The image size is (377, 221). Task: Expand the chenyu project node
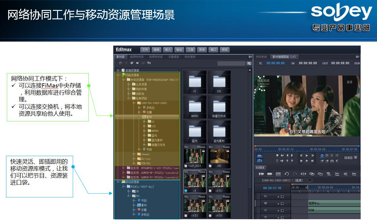tap(134, 154)
